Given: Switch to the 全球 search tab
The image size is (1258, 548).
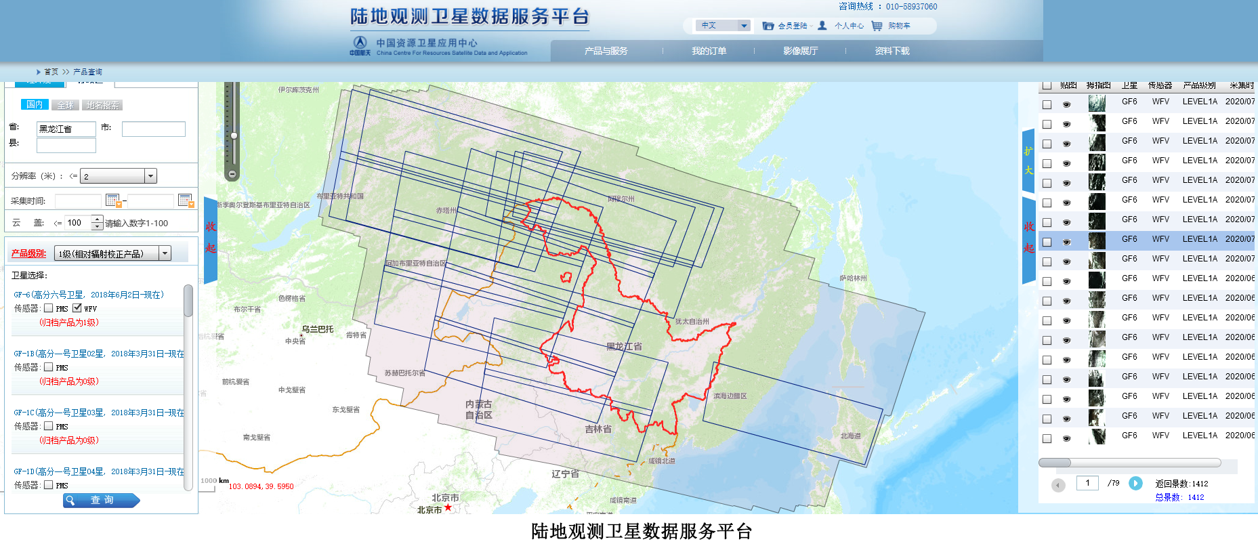Looking at the screenshot, I should pyautogui.click(x=65, y=105).
